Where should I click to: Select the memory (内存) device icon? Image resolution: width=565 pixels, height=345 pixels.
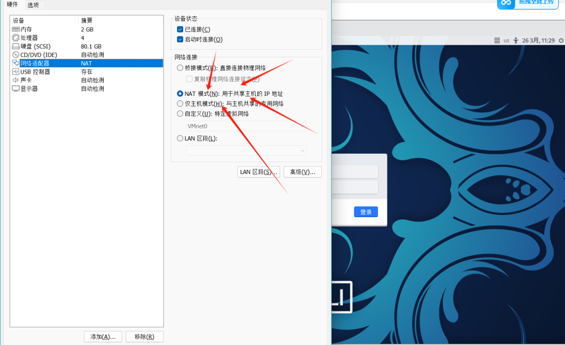tap(15, 29)
